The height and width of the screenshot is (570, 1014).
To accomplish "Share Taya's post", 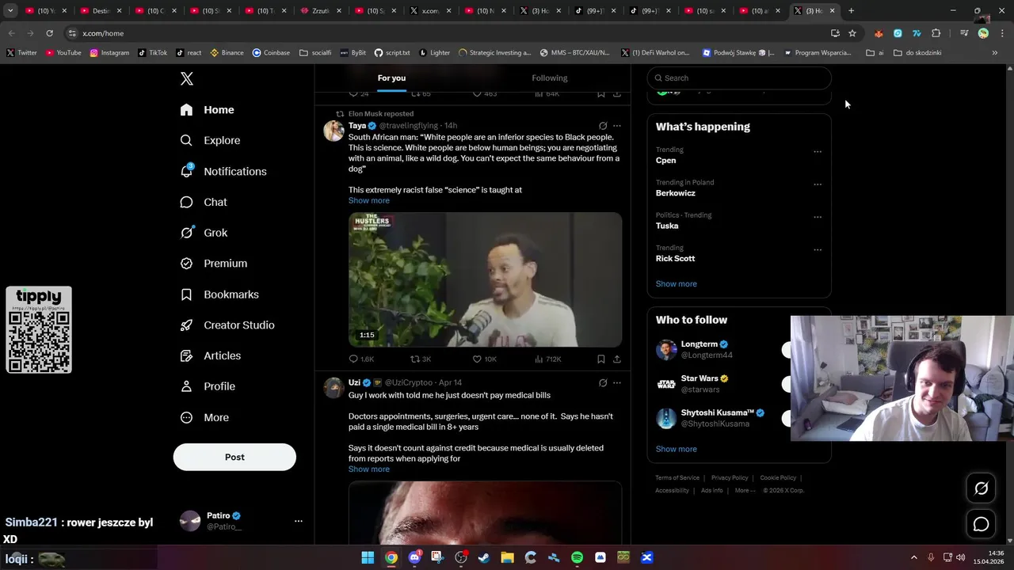I will [x=617, y=359].
